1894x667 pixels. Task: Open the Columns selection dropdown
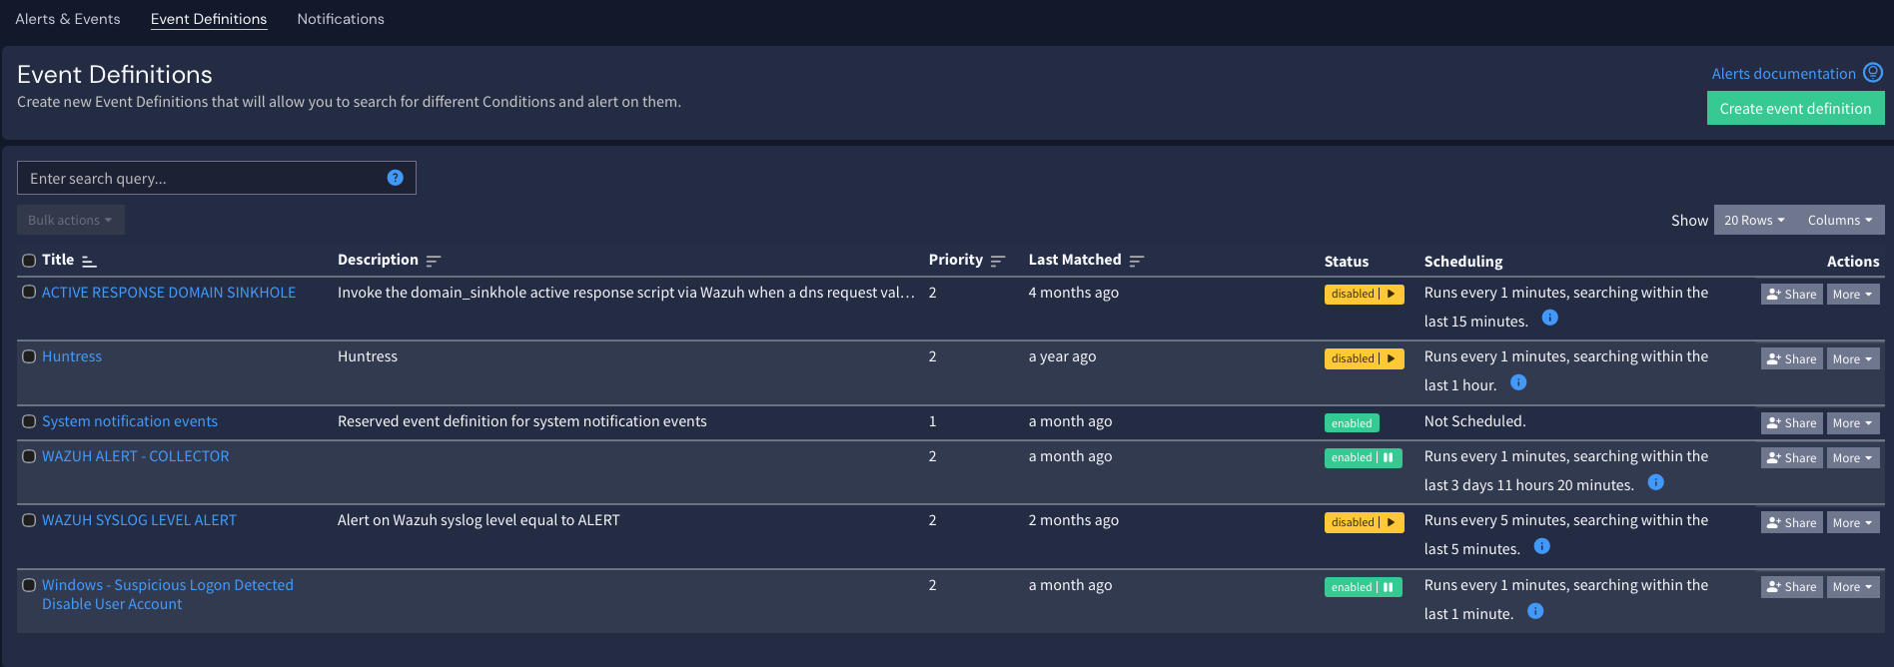pos(1839,220)
